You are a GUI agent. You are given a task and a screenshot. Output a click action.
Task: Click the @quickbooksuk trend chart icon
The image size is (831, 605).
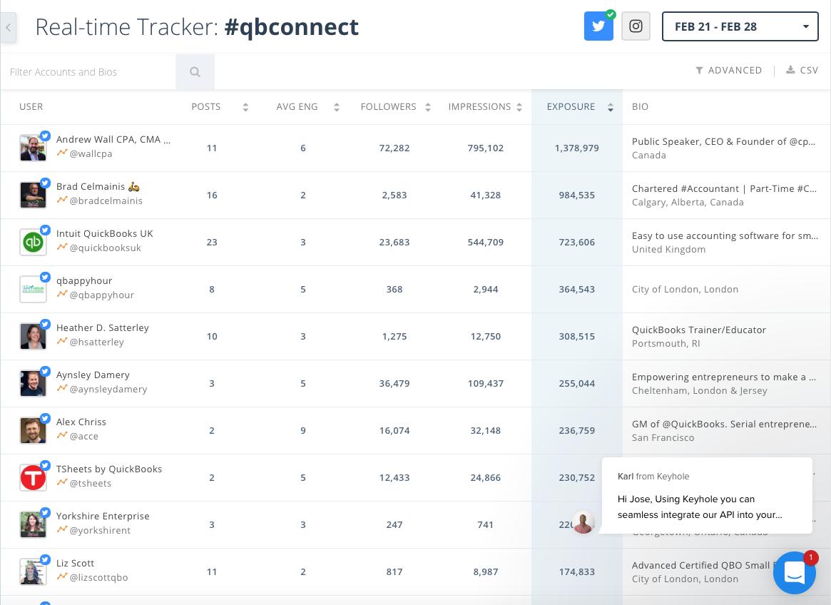tap(62, 247)
